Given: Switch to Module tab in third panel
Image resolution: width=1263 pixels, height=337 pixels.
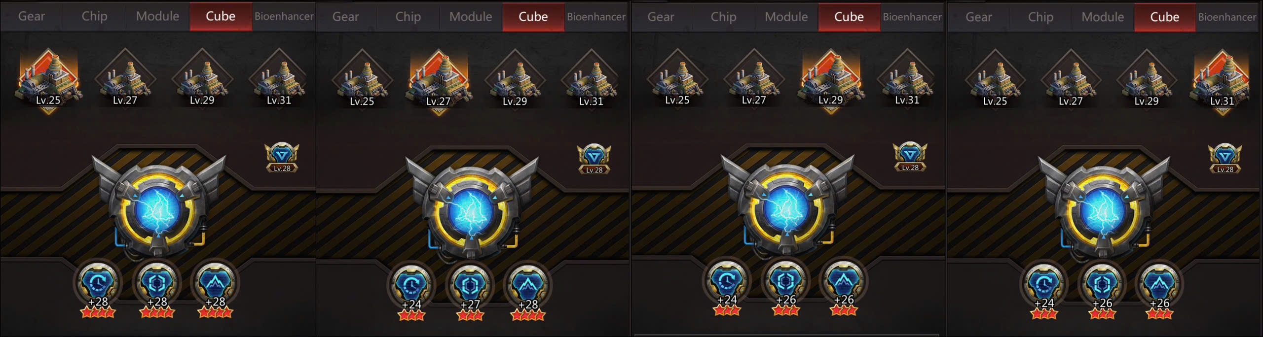Looking at the screenshot, I should [x=786, y=17].
